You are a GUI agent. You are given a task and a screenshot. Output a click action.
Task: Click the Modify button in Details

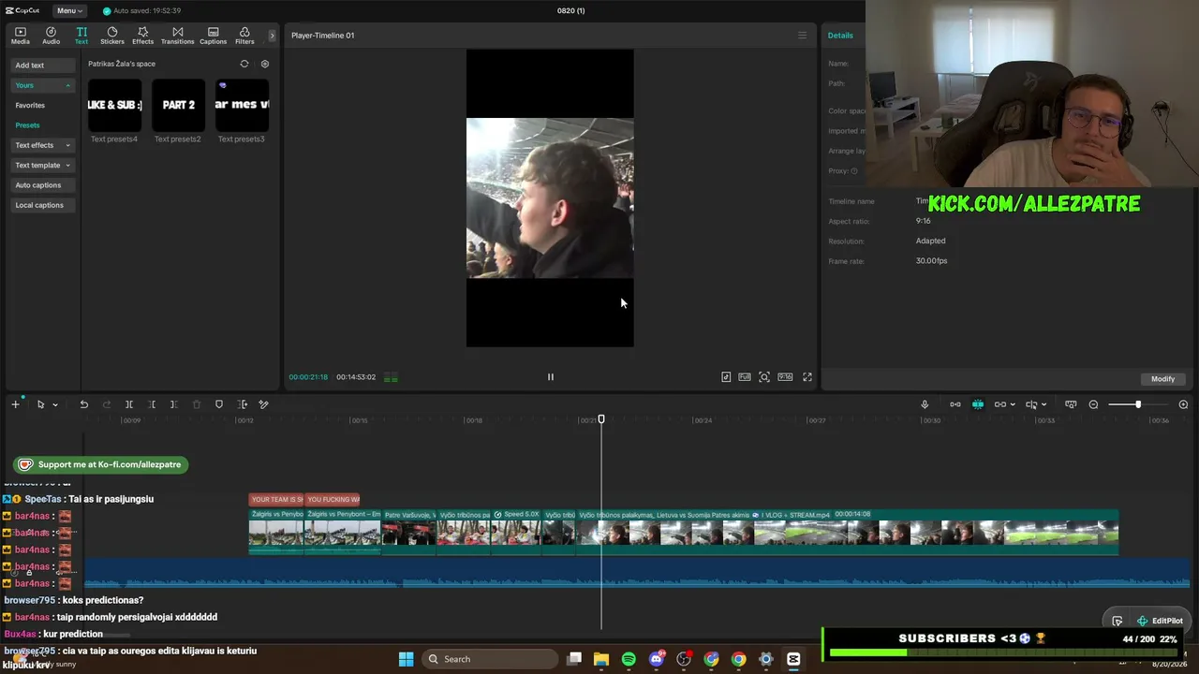[x=1162, y=379]
